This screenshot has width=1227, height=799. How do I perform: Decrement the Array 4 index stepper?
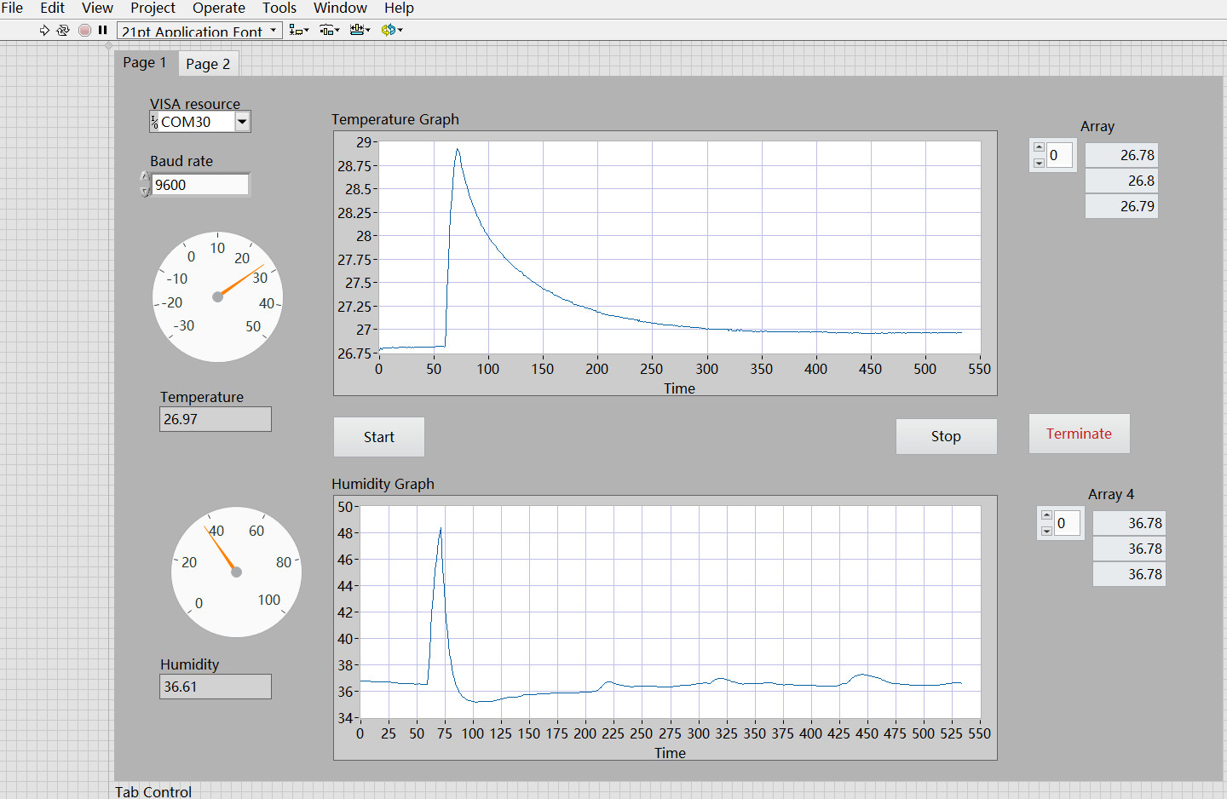coord(1046,532)
